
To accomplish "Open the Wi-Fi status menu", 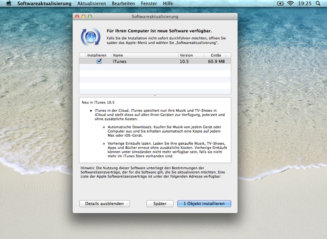I will (x=291, y=3).
